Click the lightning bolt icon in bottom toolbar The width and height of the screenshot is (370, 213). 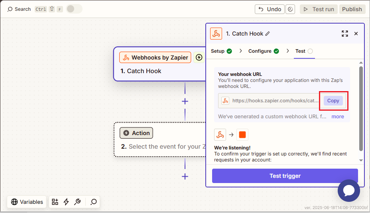point(66,202)
